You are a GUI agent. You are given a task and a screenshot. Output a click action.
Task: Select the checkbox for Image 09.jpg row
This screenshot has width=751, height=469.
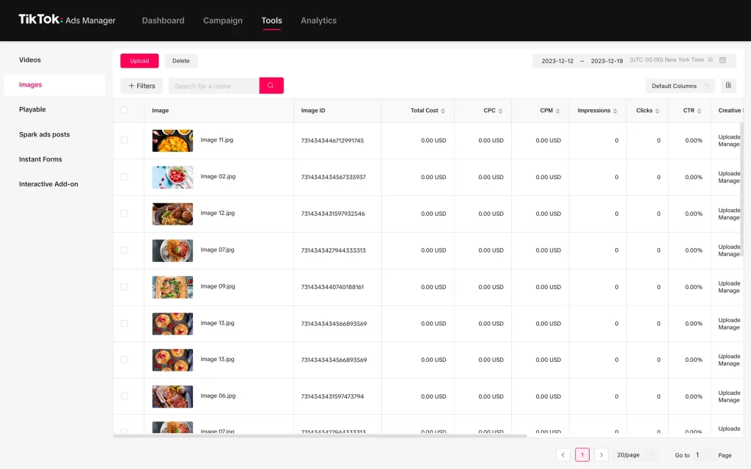(124, 287)
